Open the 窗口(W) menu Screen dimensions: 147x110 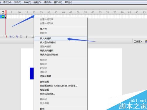tap(58, 2)
